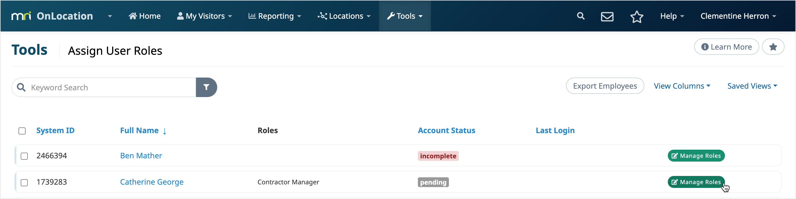Open the Locations menu
Screen dimensions: 796x199
tap(344, 16)
